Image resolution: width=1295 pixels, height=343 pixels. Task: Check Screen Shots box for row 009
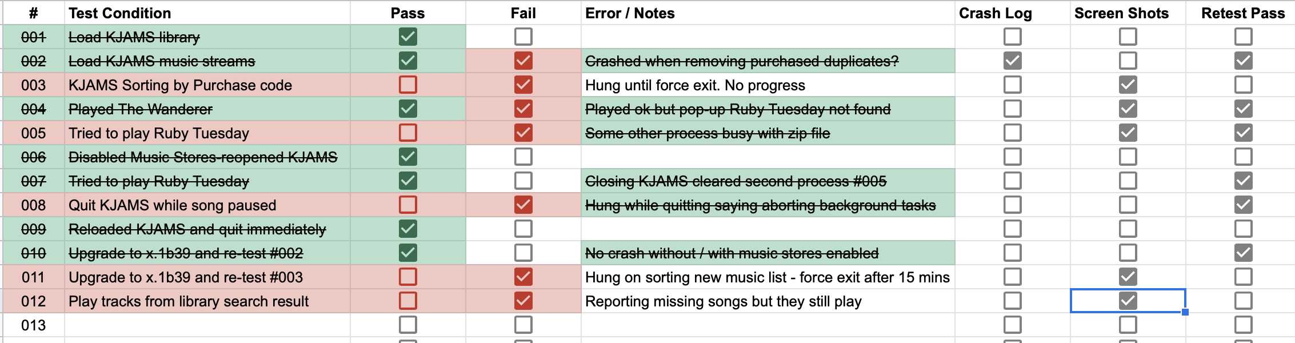coord(1128,229)
